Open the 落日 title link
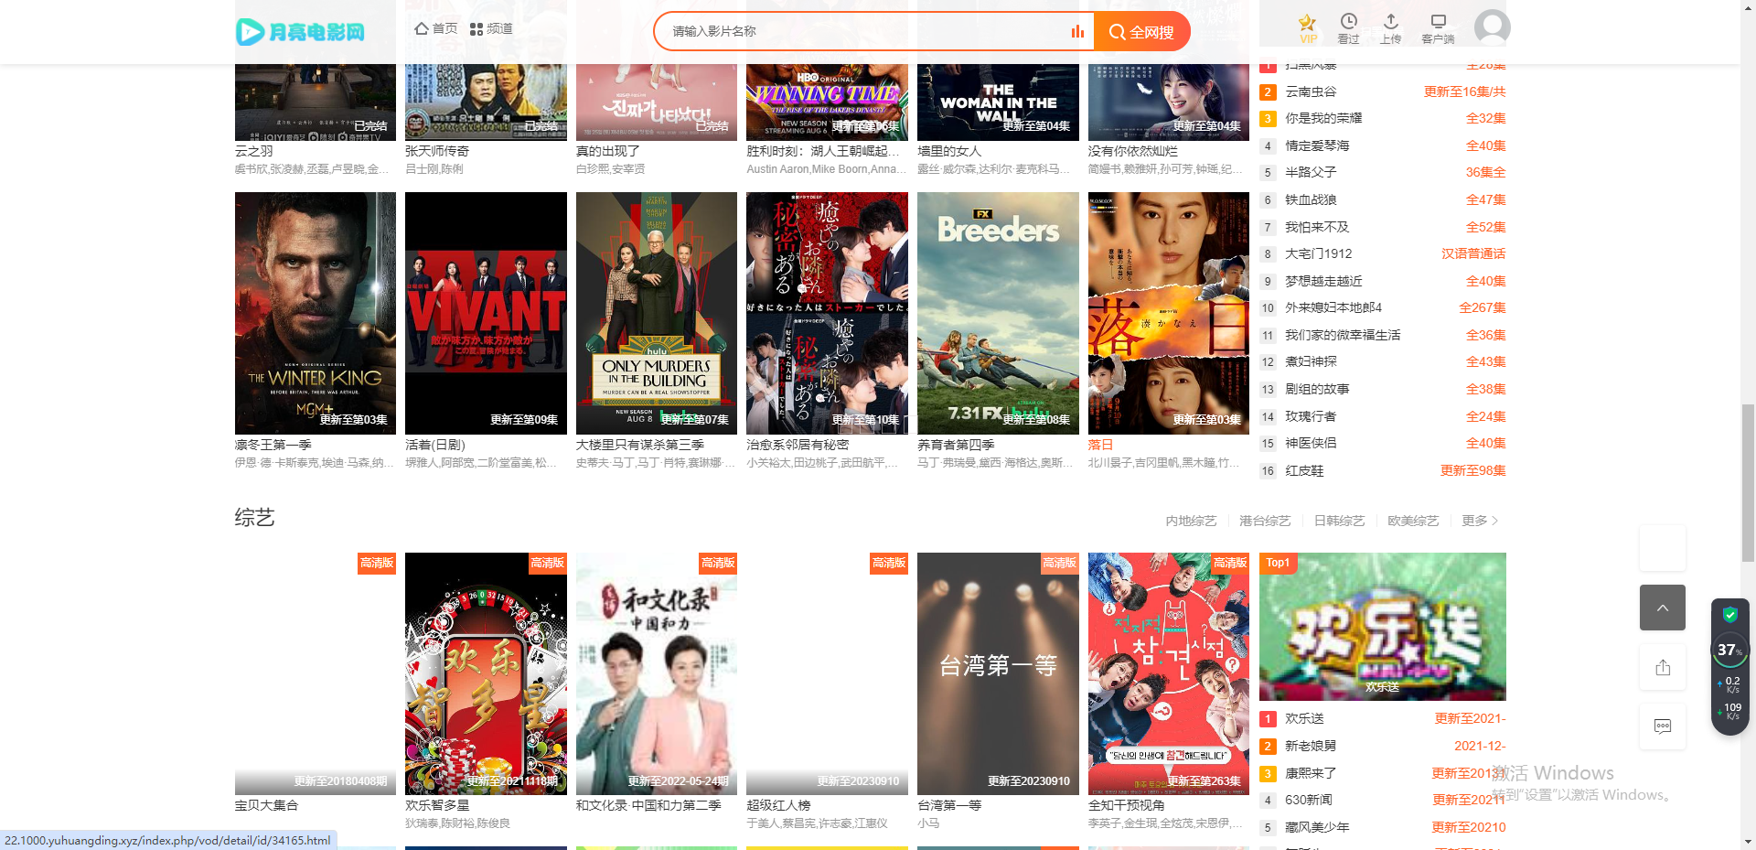1756x850 pixels. (1100, 445)
